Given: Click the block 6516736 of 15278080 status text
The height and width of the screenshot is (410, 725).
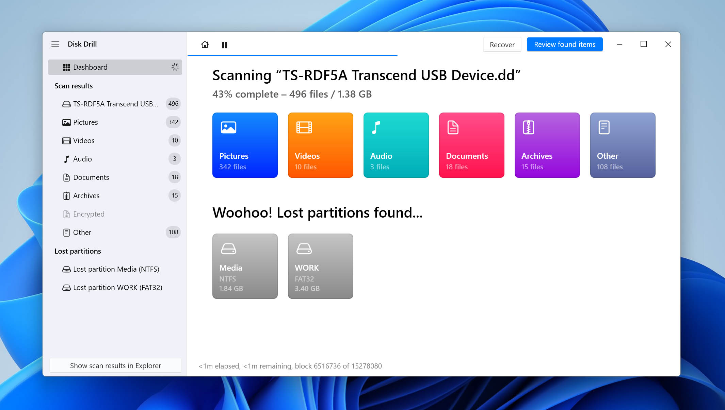Looking at the screenshot, I should point(338,366).
